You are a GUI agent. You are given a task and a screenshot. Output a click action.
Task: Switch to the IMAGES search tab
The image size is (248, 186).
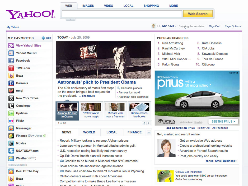[88, 6]
